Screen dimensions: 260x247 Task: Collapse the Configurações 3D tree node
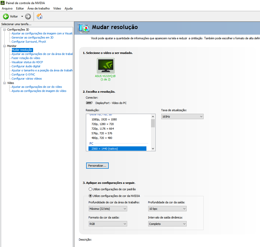pos(4,30)
